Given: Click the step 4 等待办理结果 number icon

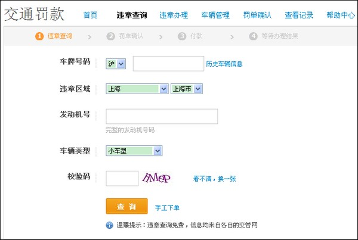Looking at the screenshot, I should coord(253,36).
